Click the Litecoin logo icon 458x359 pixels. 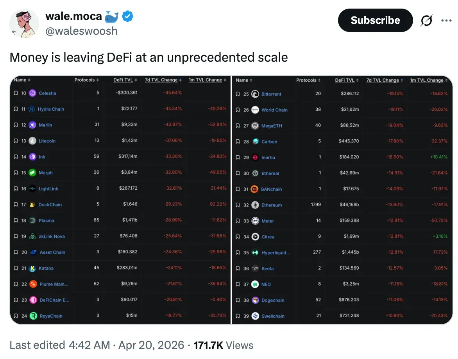[32, 141]
